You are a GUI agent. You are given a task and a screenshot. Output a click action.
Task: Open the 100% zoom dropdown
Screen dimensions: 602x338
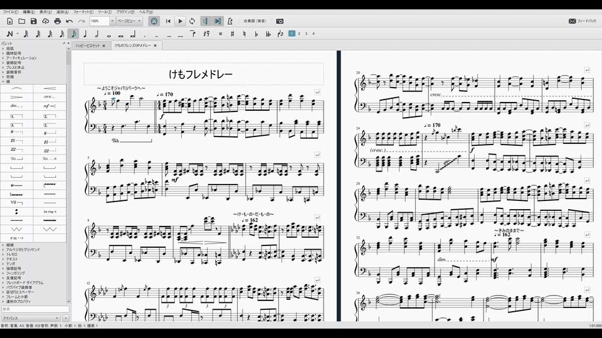point(112,21)
